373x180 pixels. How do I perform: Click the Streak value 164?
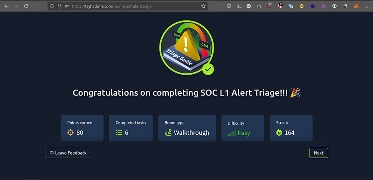[x=290, y=133]
